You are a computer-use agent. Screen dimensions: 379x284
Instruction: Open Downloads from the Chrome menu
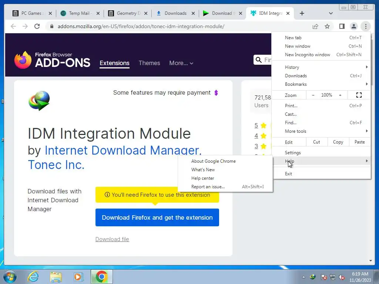322,75
